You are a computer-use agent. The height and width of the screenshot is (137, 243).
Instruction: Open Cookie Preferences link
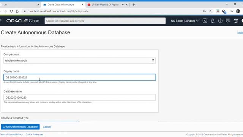(35, 134)
